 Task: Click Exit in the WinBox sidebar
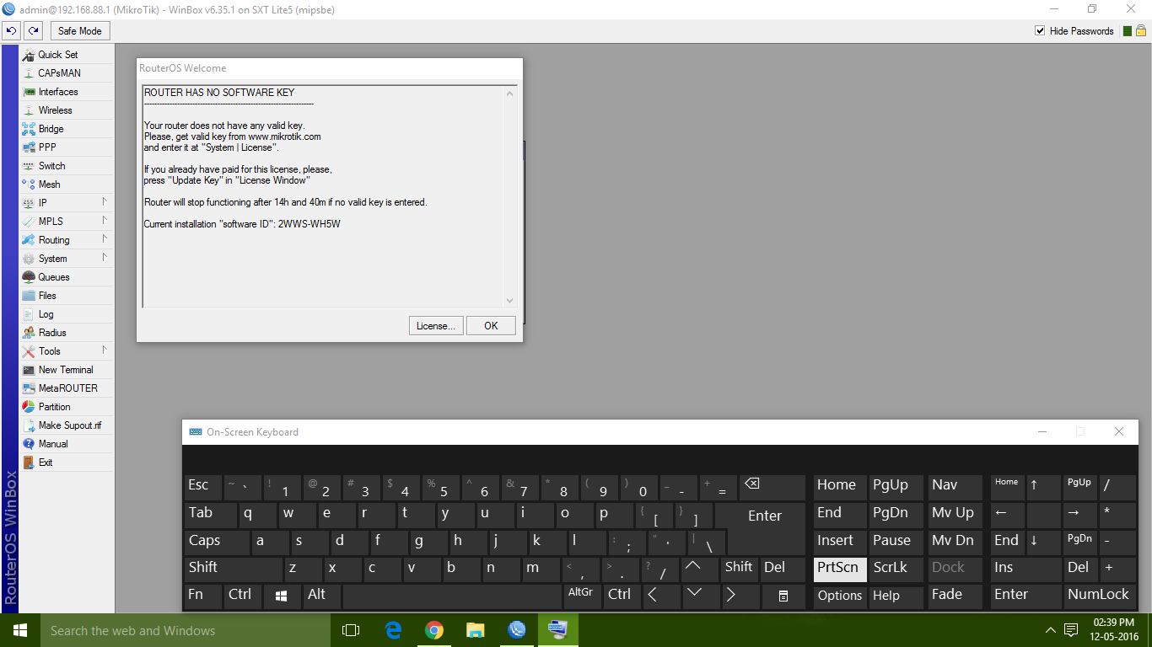tap(67, 463)
